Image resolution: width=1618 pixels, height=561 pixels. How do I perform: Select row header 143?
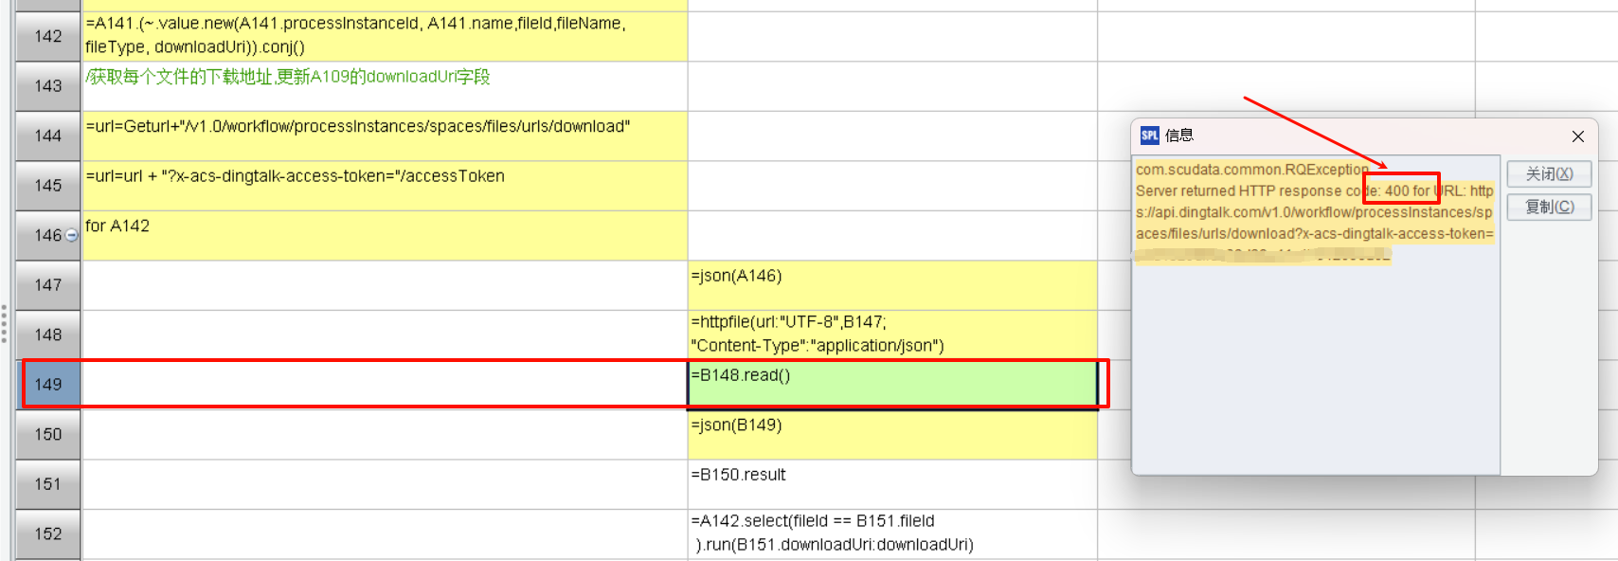tap(47, 86)
